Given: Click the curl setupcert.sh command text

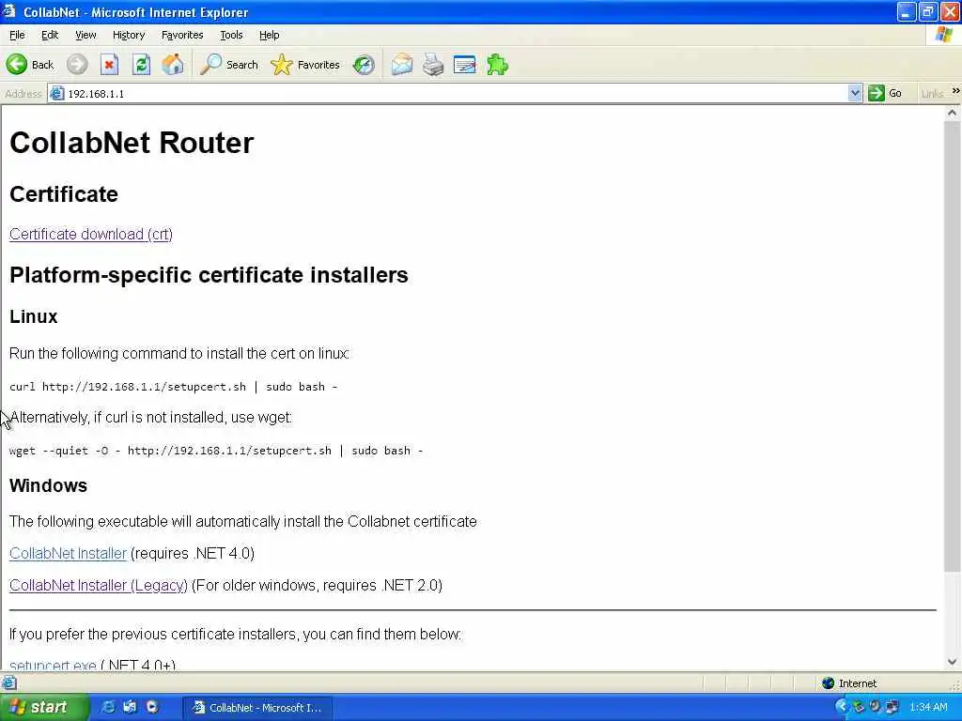Looking at the screenshot, I should coord(173,386).
